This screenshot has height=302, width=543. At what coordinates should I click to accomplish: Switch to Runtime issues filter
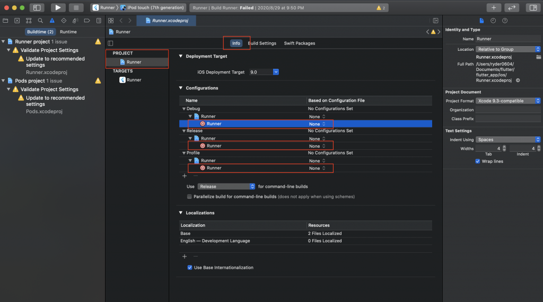point(68,32)
